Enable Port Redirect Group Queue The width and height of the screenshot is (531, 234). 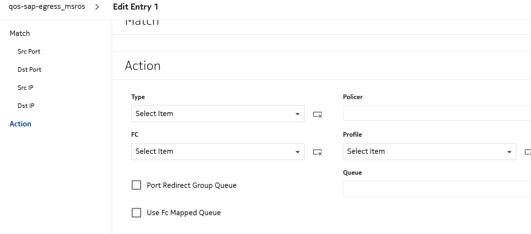[x=137, y=185]
